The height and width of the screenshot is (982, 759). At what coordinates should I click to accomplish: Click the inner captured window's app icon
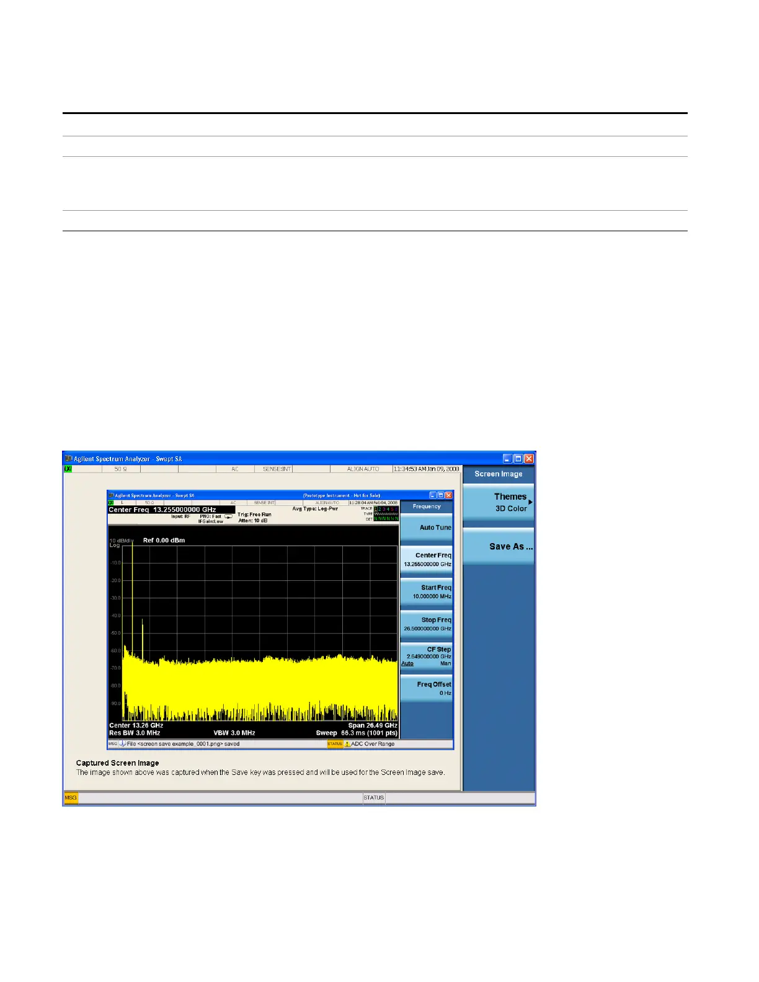(112, 495)
